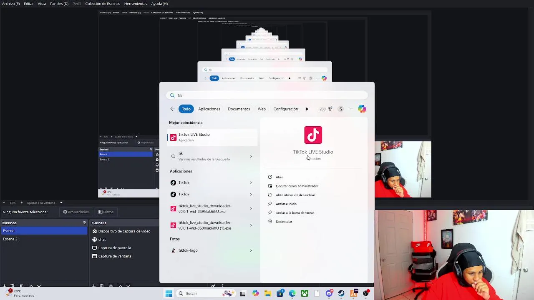Open the Vista menu in OBS

pyautogui.click(x=42, y=3)
